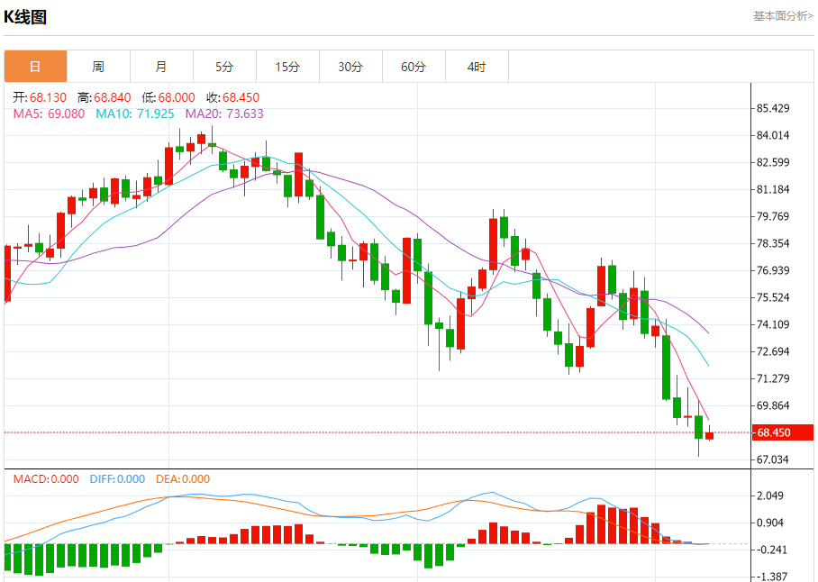
Task: Click the MACD:0.000 indicator label
Action: (46, 478)
